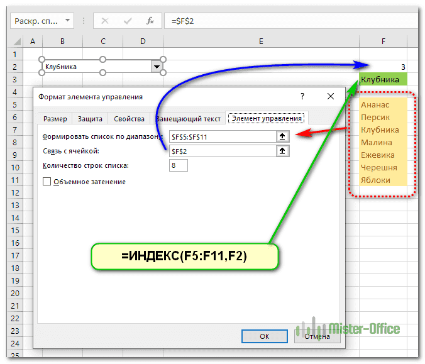
Task: Open the Name Box dropdown arrow
Action: coord(67,21)
